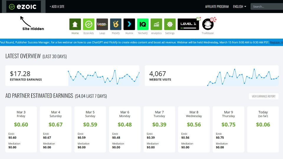Viewport: 283px width, 159px height.
Task: Open the Affiliate Program page
Action: 217,7
